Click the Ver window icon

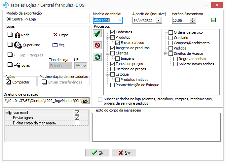[x=55, y=45]
